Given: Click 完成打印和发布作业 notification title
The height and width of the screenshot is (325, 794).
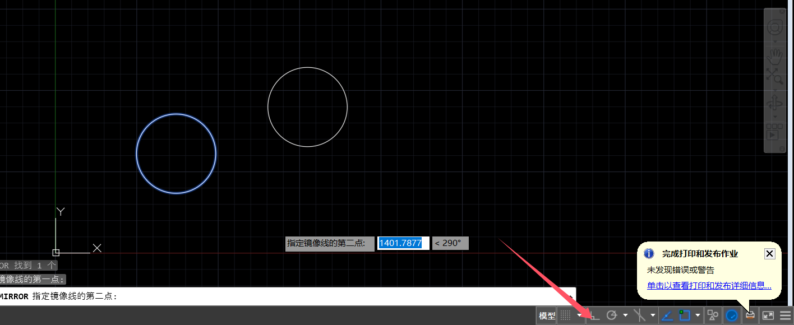Looking at the screenshot, I should pos(700,254).
